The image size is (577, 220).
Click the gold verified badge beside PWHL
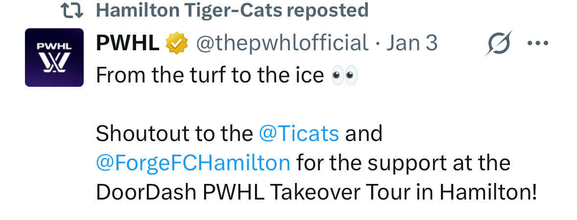(177, 44)
